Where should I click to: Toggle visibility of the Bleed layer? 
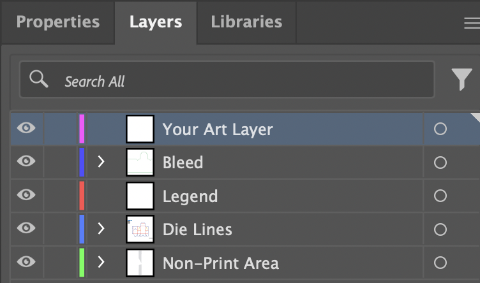(26, 162)
